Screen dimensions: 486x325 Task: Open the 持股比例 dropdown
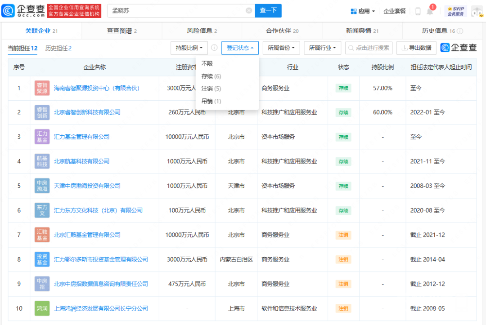tap(188, 48)
